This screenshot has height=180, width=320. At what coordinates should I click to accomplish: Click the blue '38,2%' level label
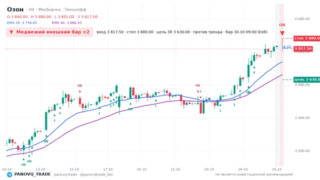(x=286, y=48)
